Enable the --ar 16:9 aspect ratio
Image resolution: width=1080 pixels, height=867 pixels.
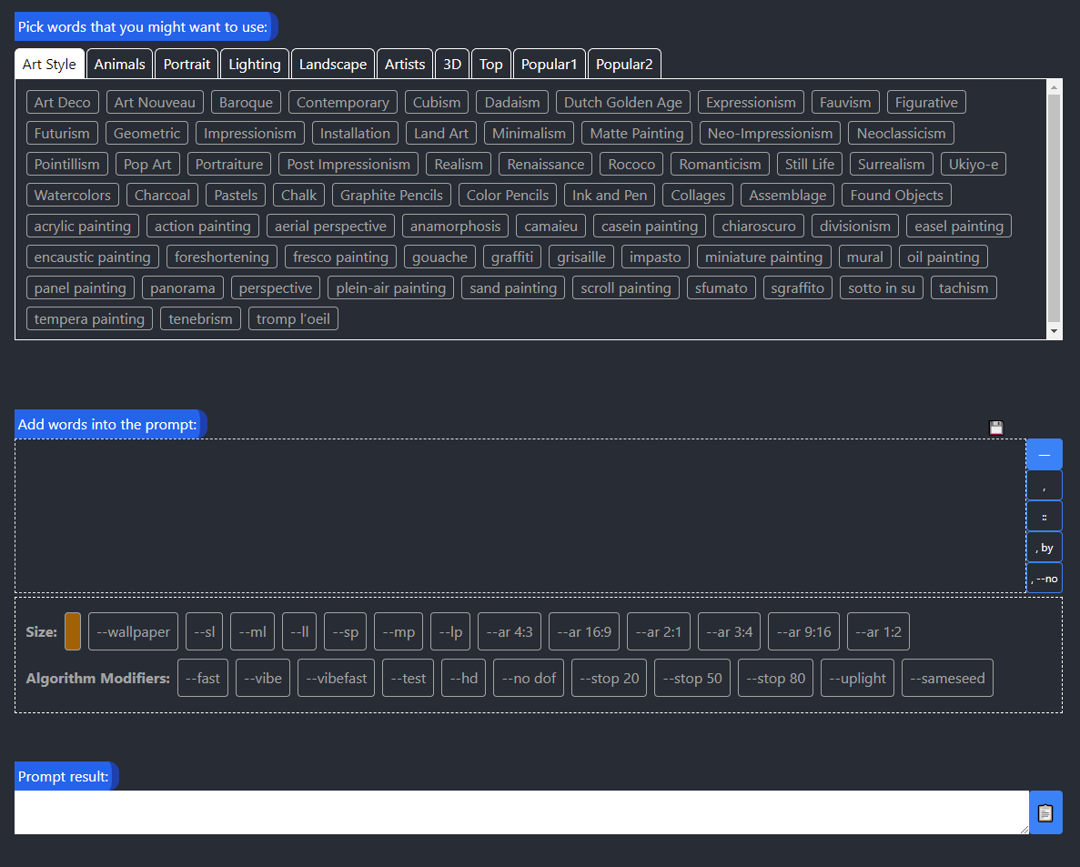click(x=584, y=631)
